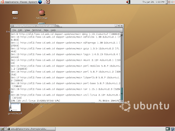Image resolution: width=175 pixels, height=131 pixels.
Task: Click the Get:12 gzip line
Action: pyautogui.click(x=66, y=50)
